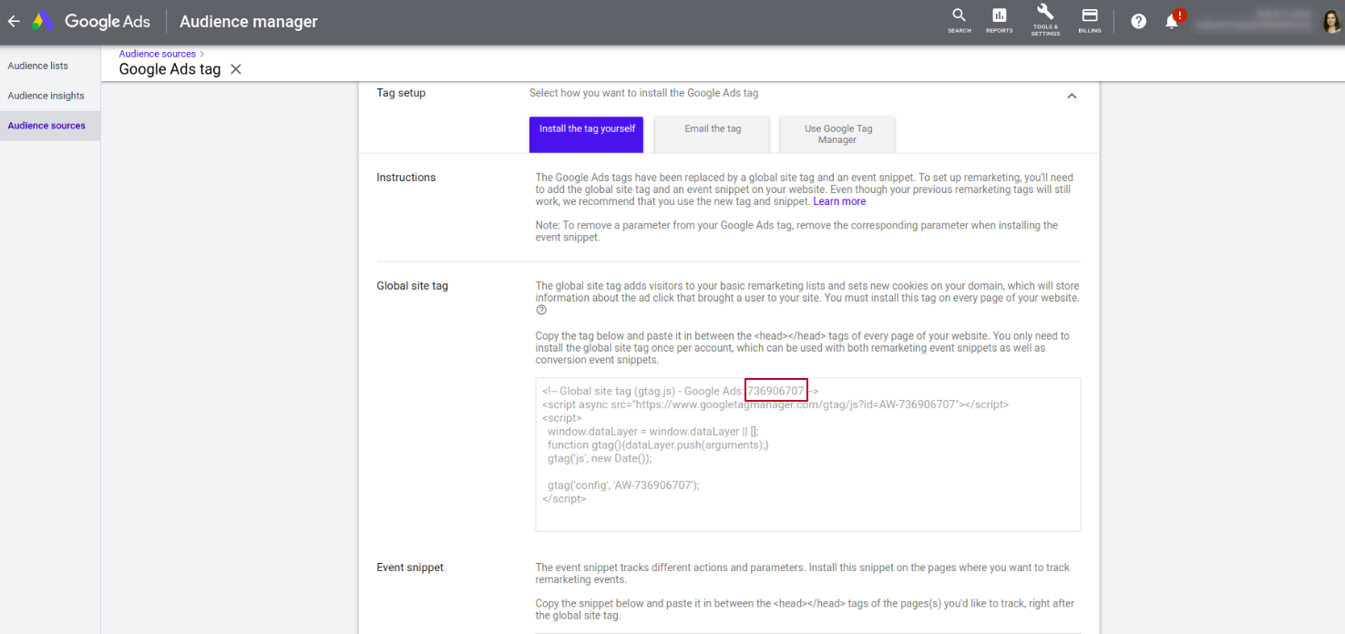Click inside the global site tag code box

(807, 455)
